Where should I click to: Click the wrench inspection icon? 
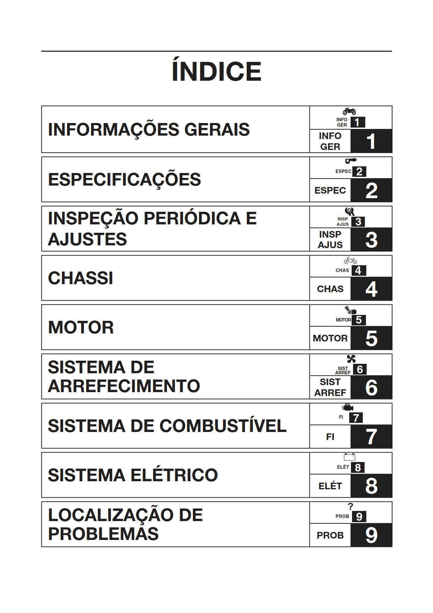(350, 211)
